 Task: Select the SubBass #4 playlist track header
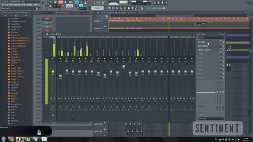[x=98, y=21]
